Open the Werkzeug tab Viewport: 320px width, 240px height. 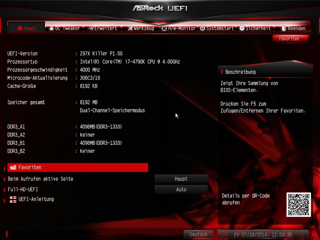[x=141, y=28]
